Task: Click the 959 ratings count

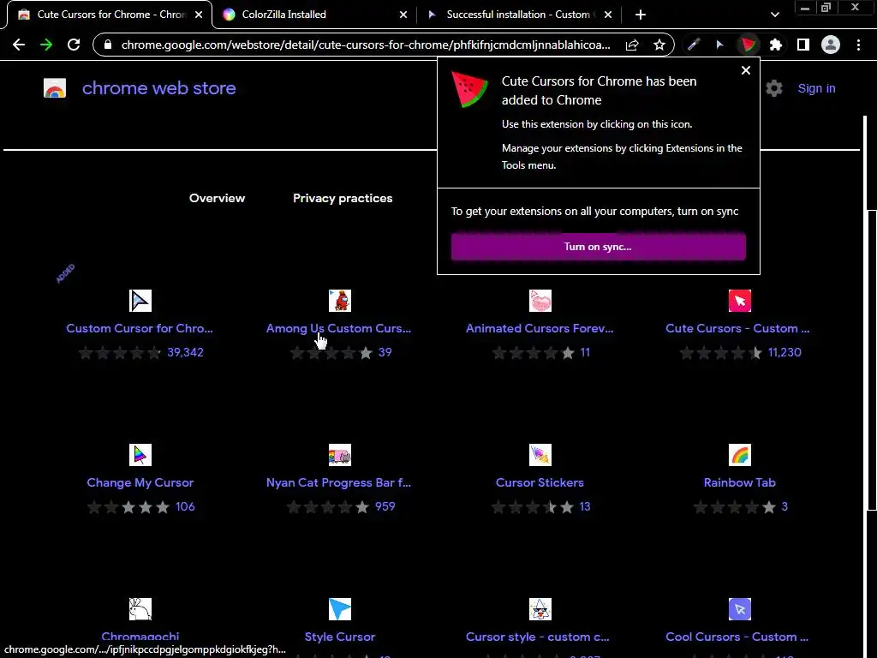Action: click(x=385, y=507)
